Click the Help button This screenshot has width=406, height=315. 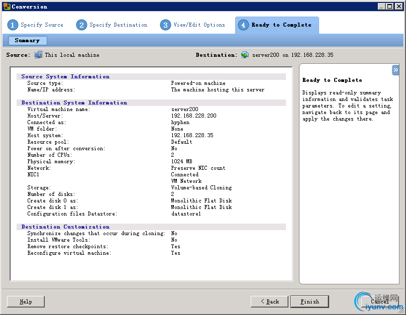tap(26, 301)
